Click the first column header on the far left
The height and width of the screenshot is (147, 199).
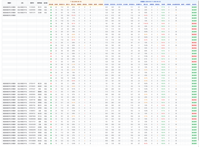[9, 3]
